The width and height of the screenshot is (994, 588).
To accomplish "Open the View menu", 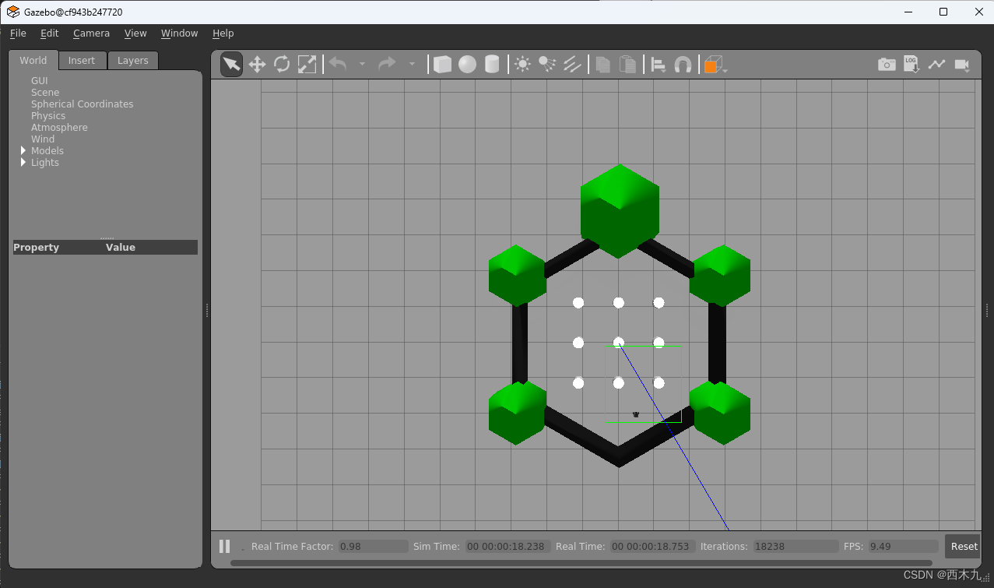I will 135,33.
